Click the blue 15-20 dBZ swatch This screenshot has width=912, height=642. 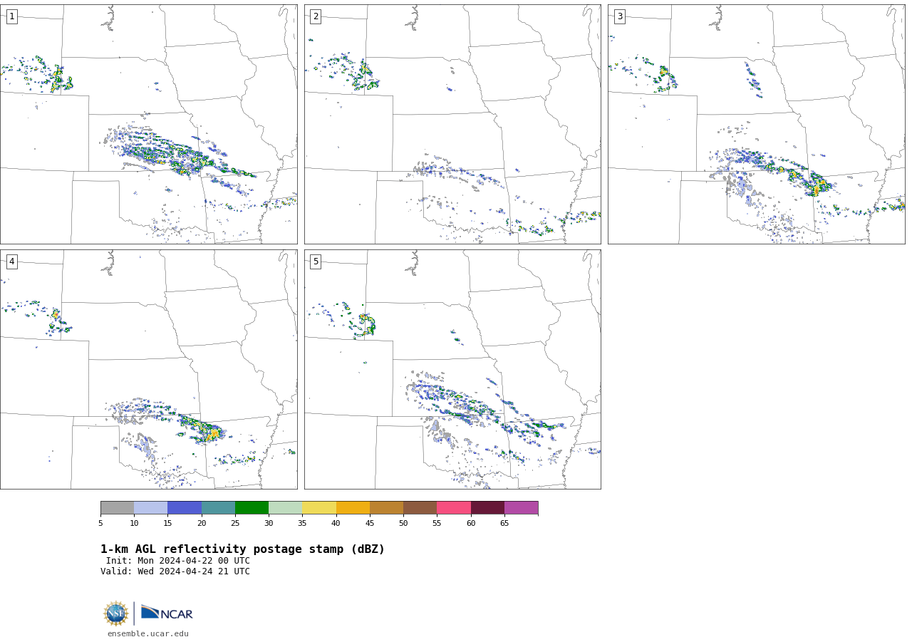[185, 507]
